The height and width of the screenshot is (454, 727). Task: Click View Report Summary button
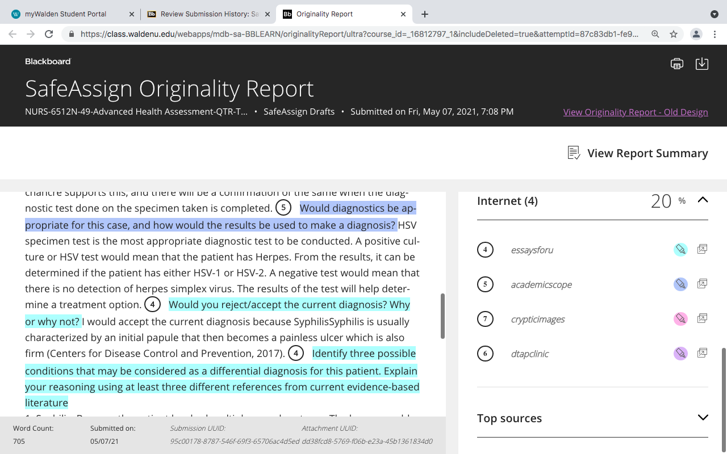tap(638, 153)
